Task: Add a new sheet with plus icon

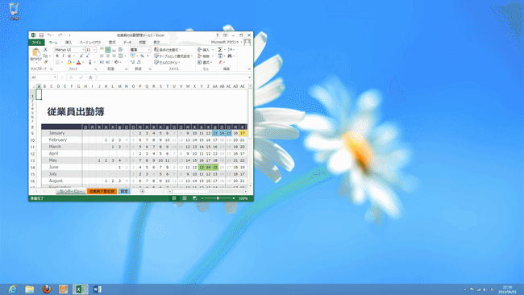Action: 143,192
